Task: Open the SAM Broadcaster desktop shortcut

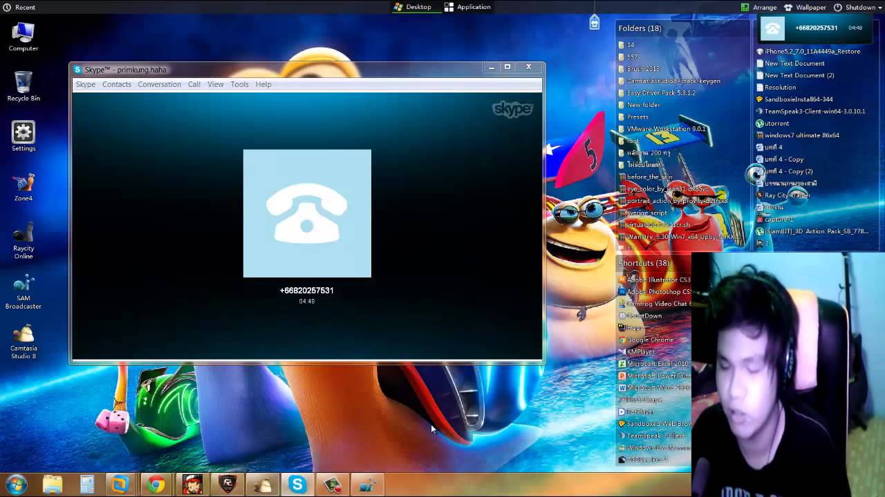Action: point(24,291)
